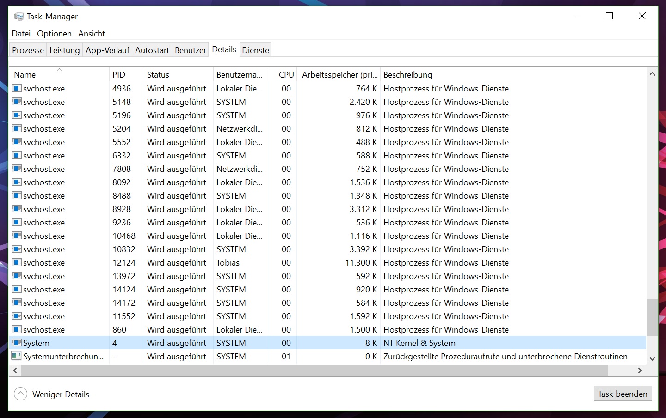Click icon of svchost.exe with PID 10468
666x418 pixels.
click(x=17, y=236)
